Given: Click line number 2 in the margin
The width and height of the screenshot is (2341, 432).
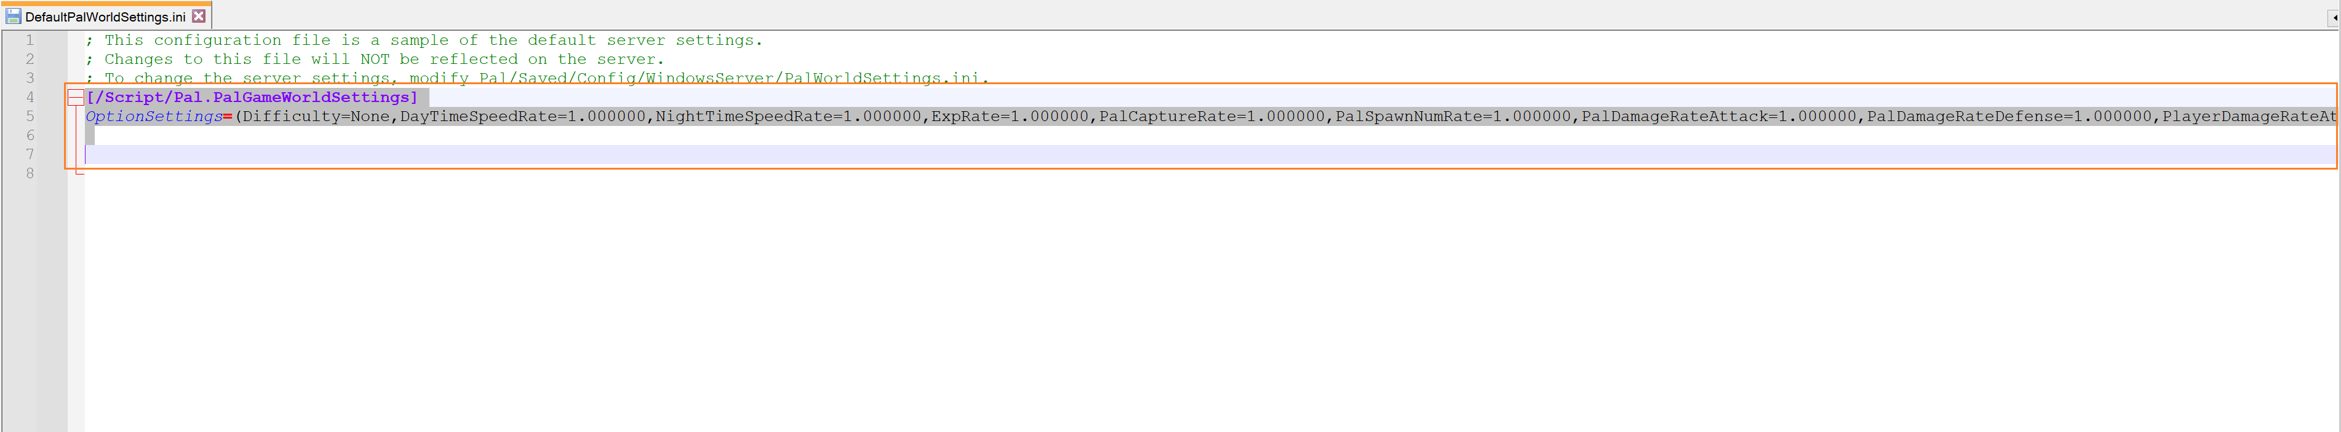Looking at the screenshot, I should [30, 59].
